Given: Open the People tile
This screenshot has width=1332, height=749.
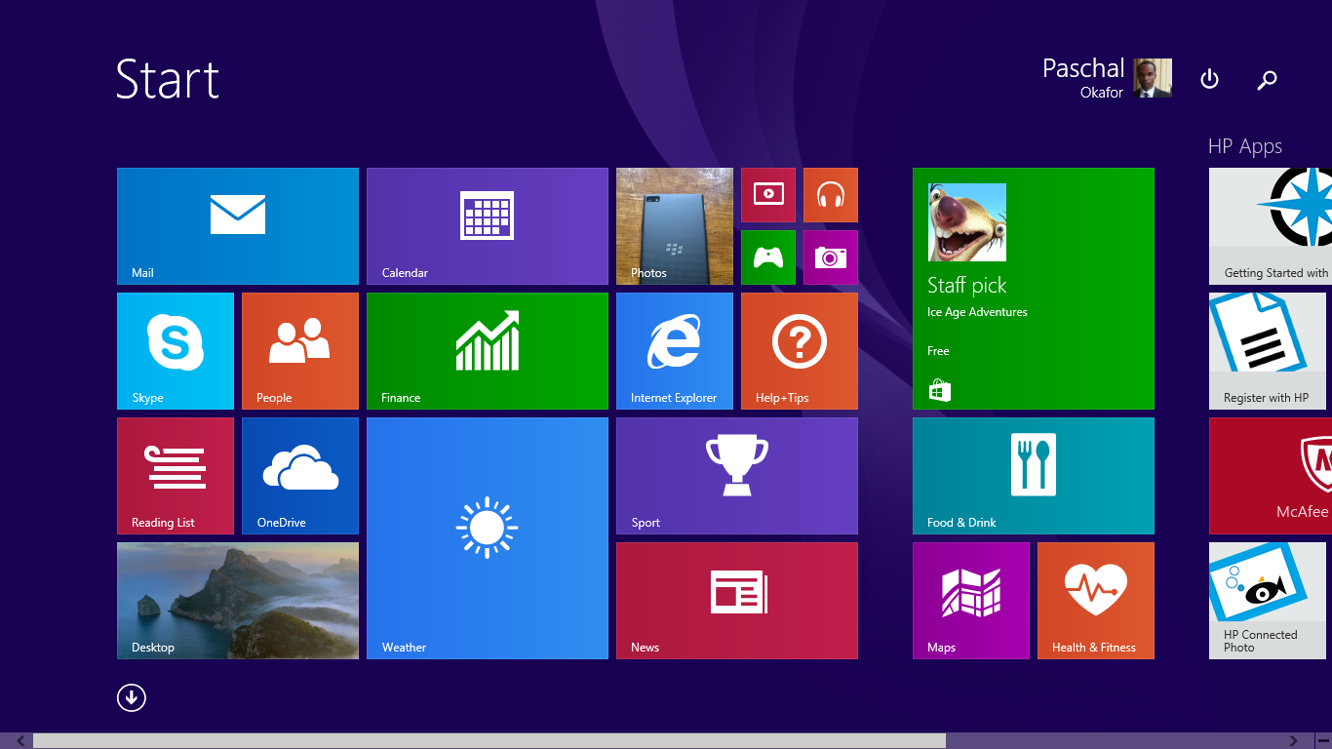Looking at the screenshot, I should tap(300, 351).
